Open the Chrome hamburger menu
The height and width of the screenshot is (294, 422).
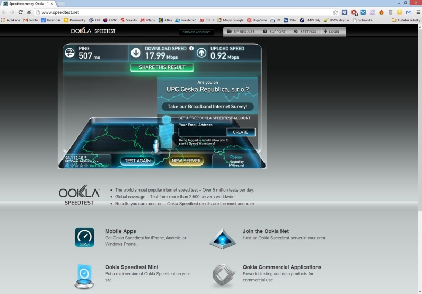(417, 12)
